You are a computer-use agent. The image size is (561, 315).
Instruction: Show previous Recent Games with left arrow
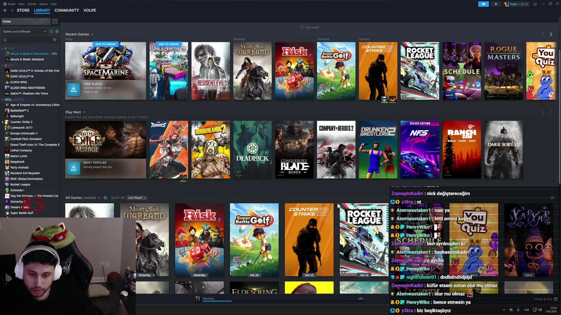pyautogui.click(x=543, y=34)
